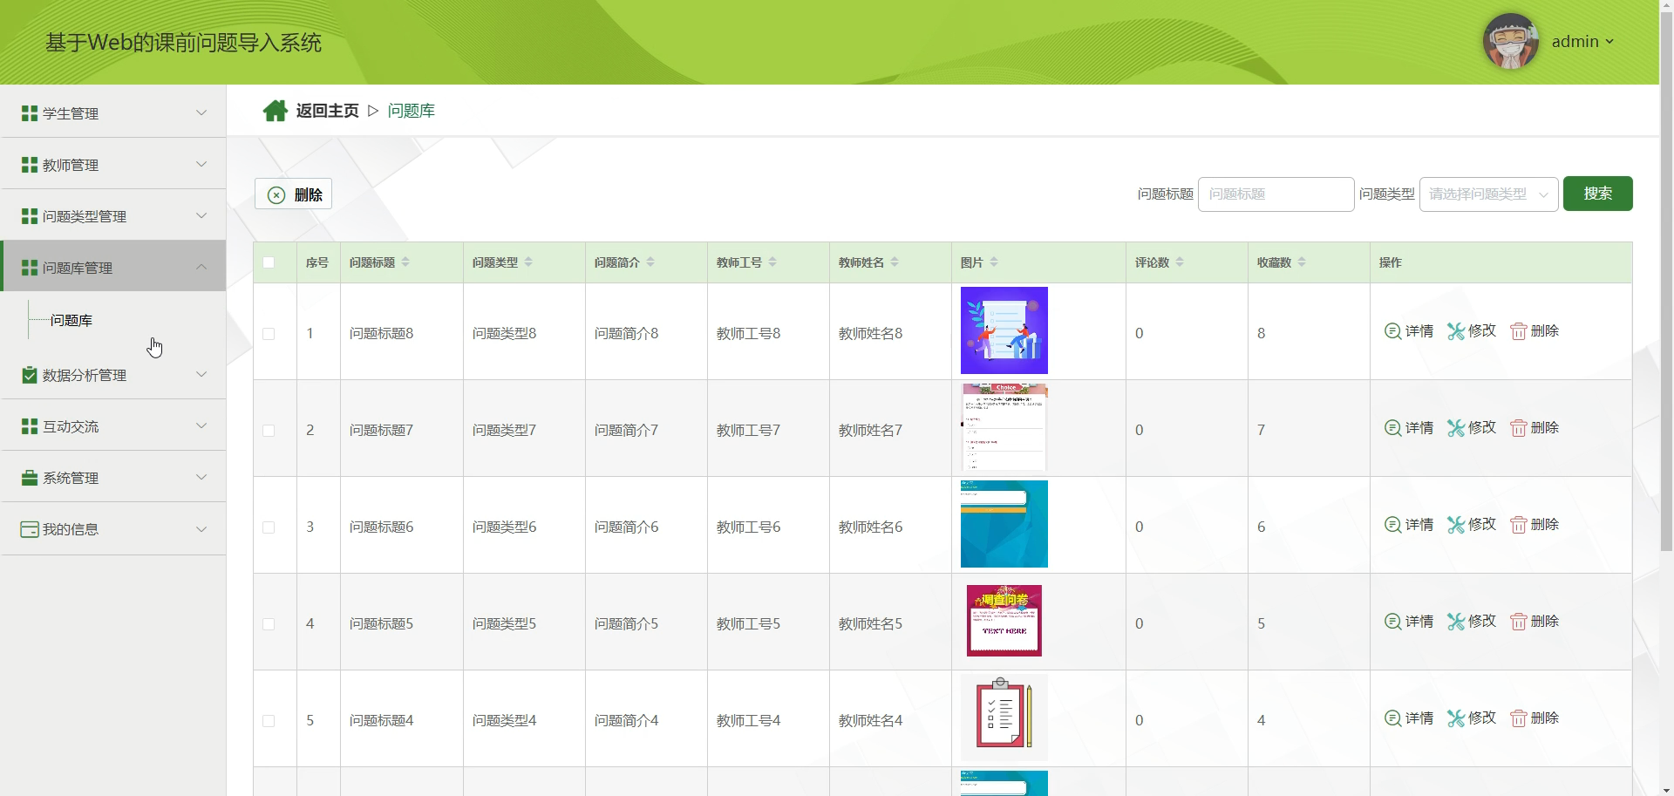Image resolution: width=1674 pixels, height=796 pixels.
Task: Open details for 问题标题7 row
Action: coord(1409,428)
